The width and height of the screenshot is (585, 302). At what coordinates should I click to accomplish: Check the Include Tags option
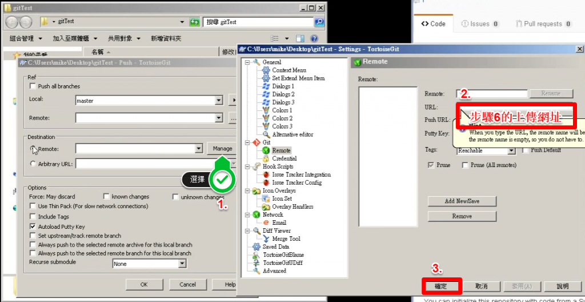(x=33, y=217)
